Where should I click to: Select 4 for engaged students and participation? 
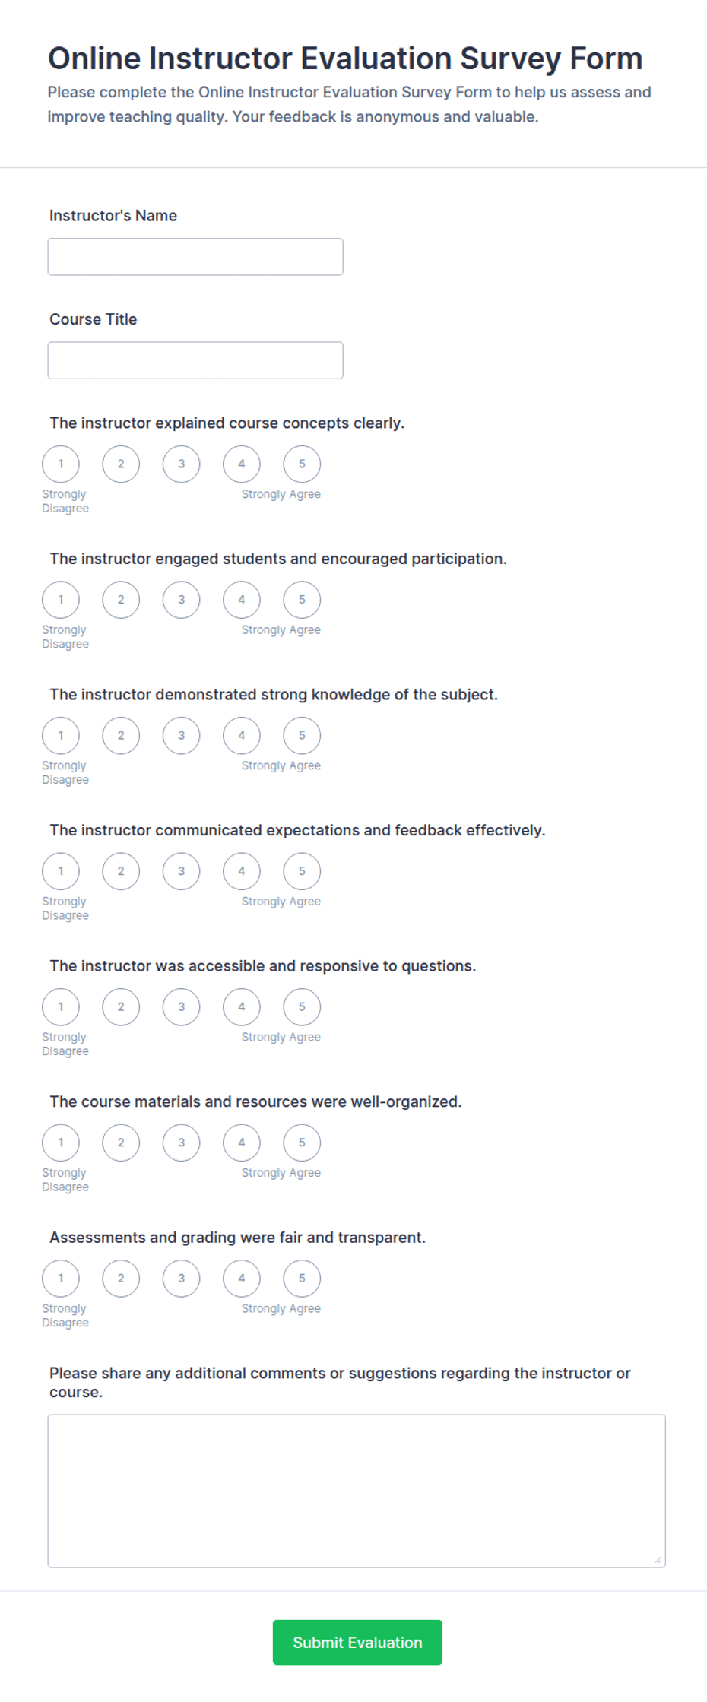click(x=242, y=600)
